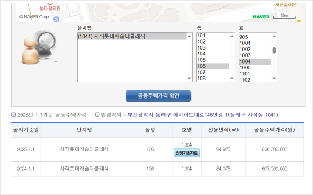Click the up arrow of 단지명 list scrollbar
313x195 pixels.
point(189,36)
